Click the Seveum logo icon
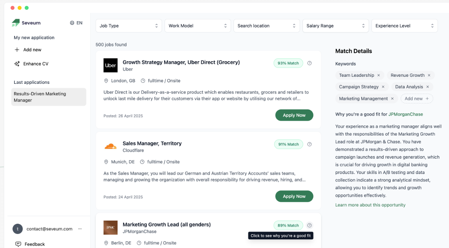 (x=16, y=23)
